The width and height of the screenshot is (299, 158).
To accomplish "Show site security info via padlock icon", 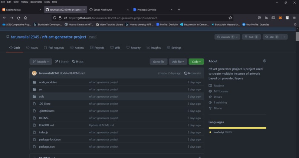I will (60, 18).
